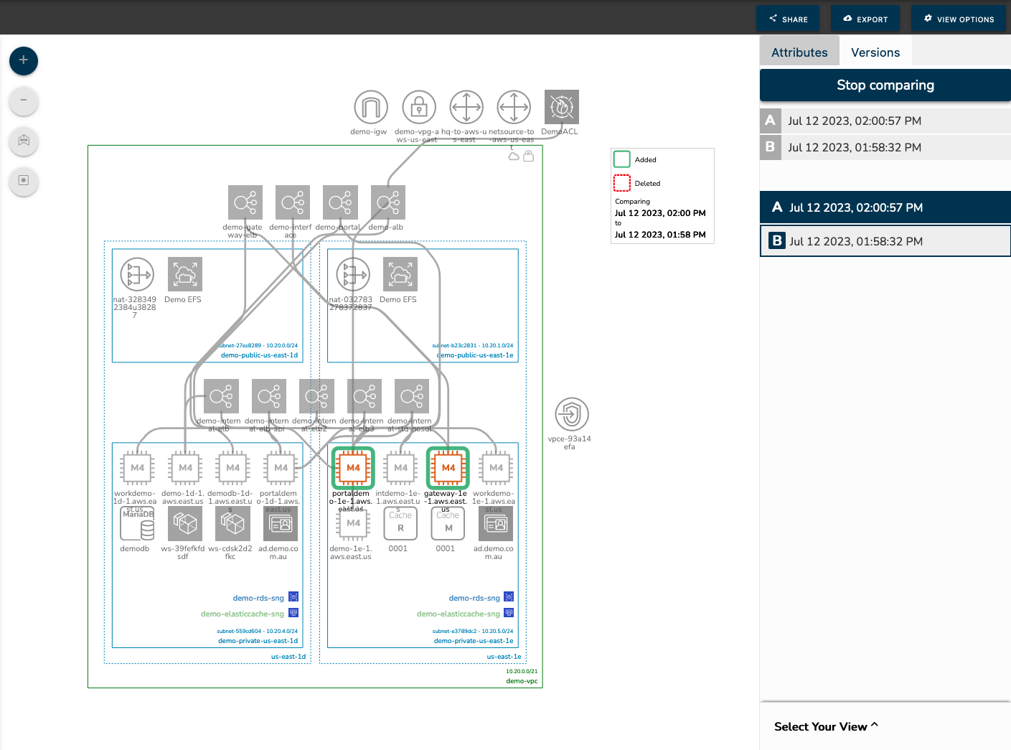Click the DemoACL network ACL icon
Image resolution: width=1011 pixels, height=750 pixels.
pyautogui.click(x=560, y=106)
